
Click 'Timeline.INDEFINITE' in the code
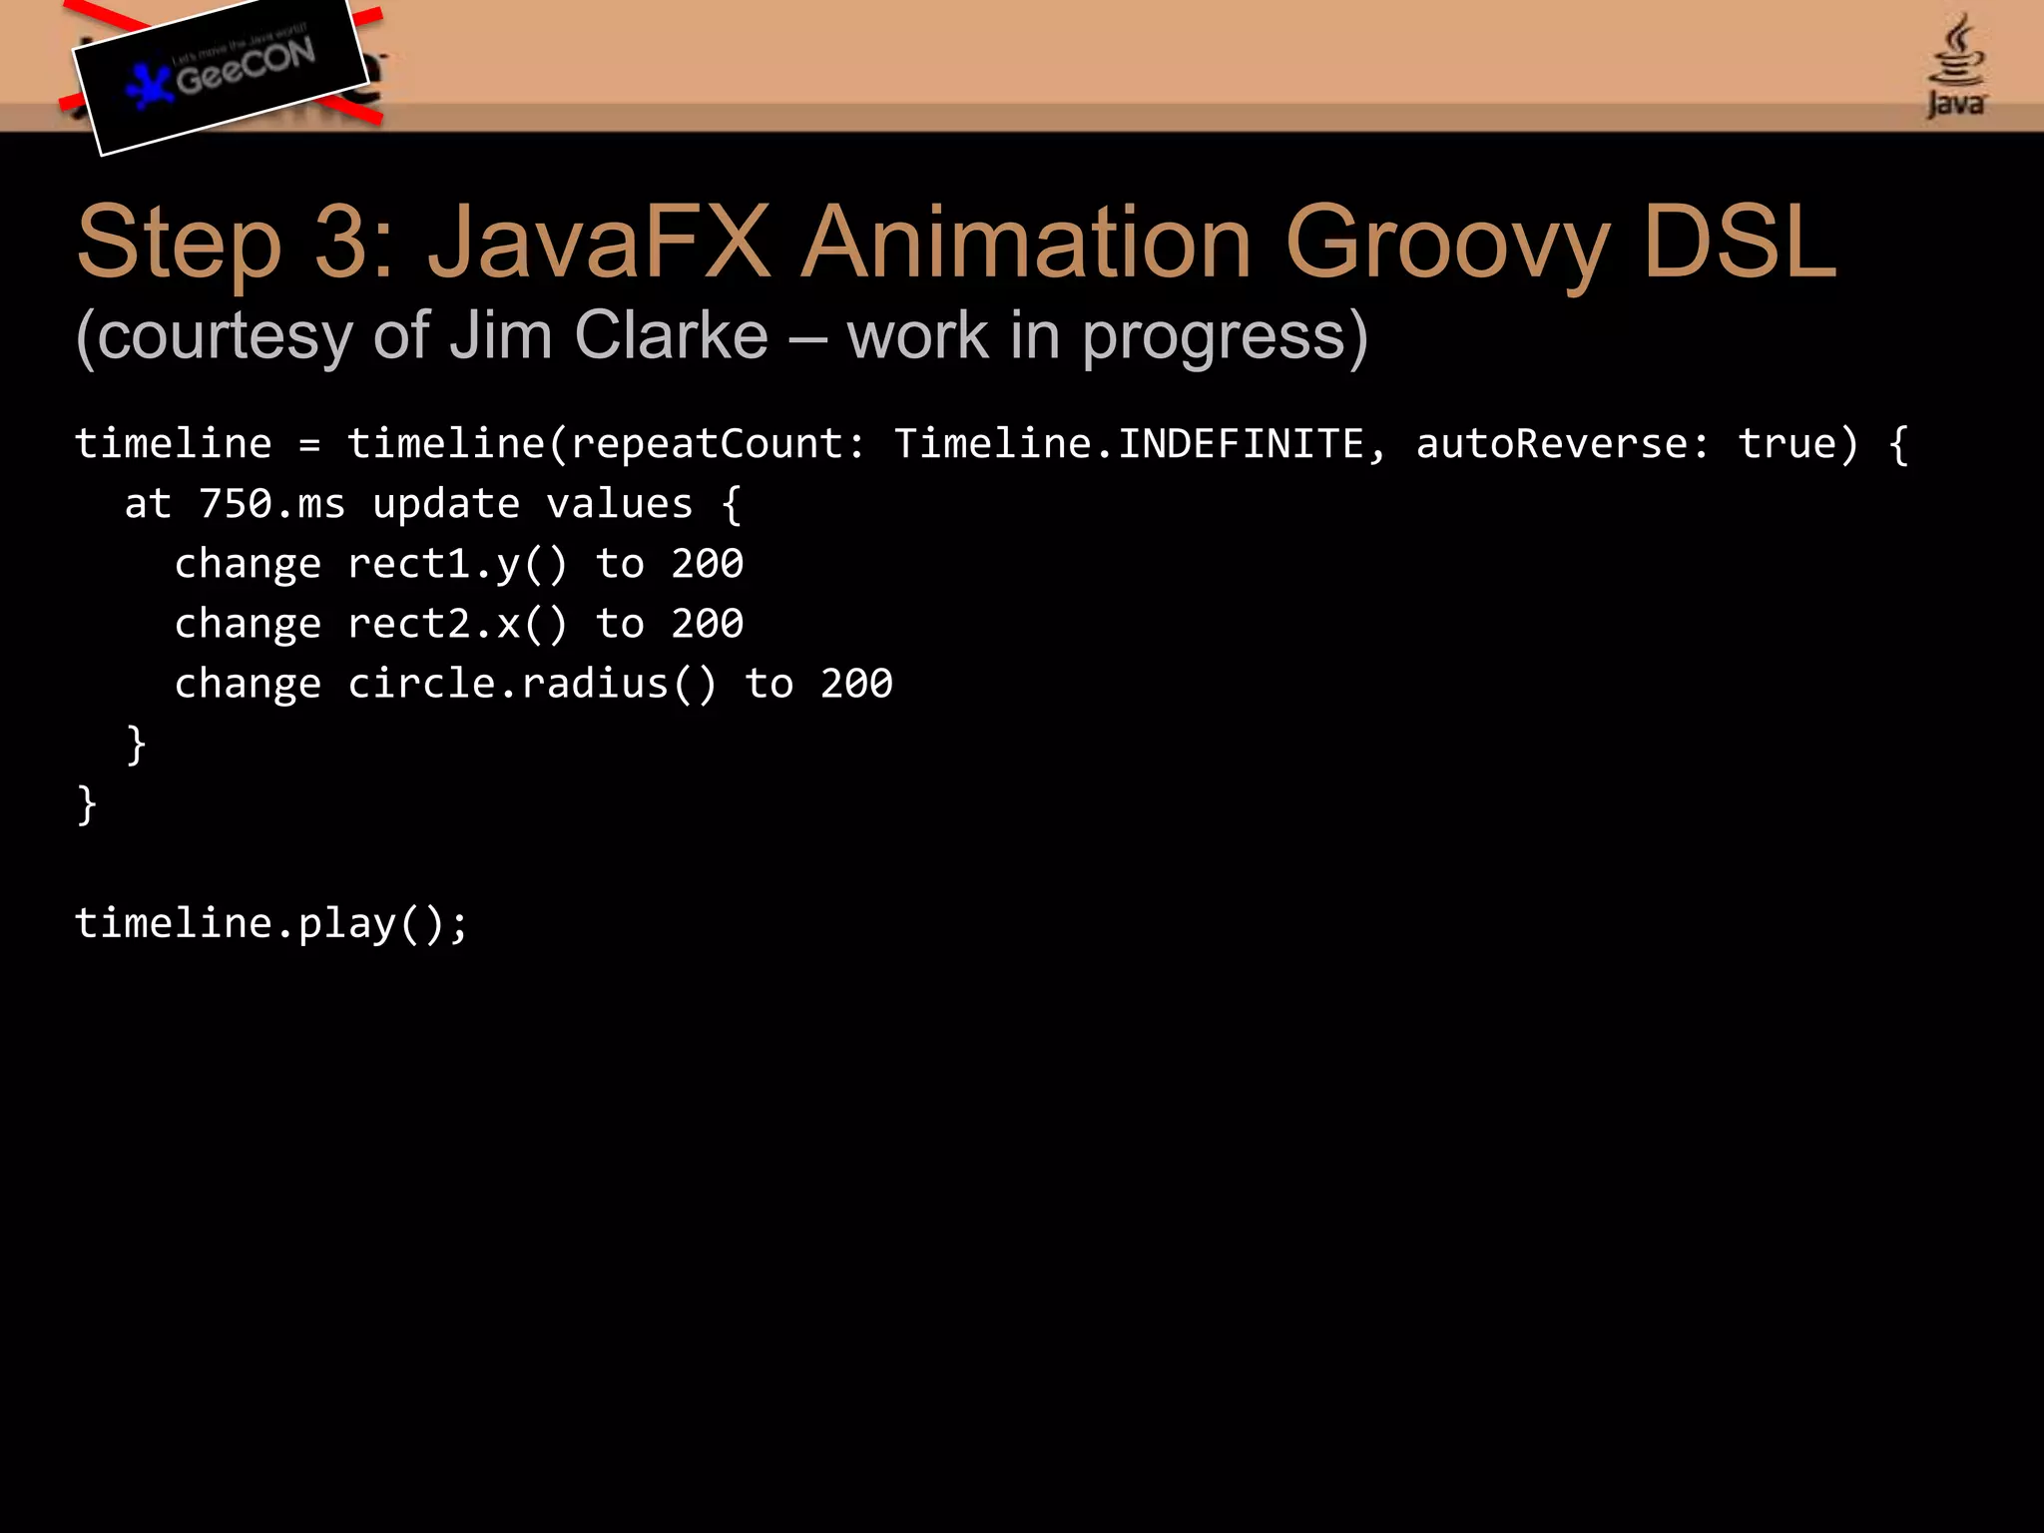coord(1128,443)
